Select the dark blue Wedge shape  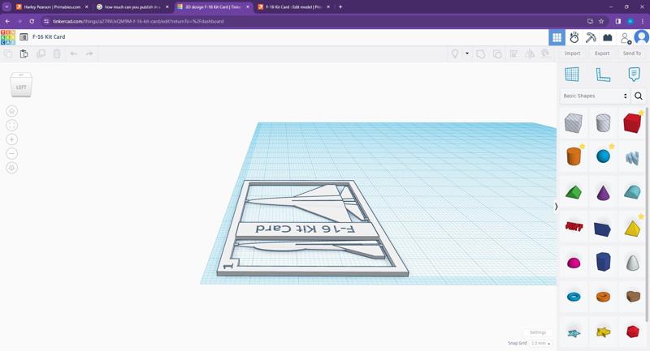tap(602, 229)
